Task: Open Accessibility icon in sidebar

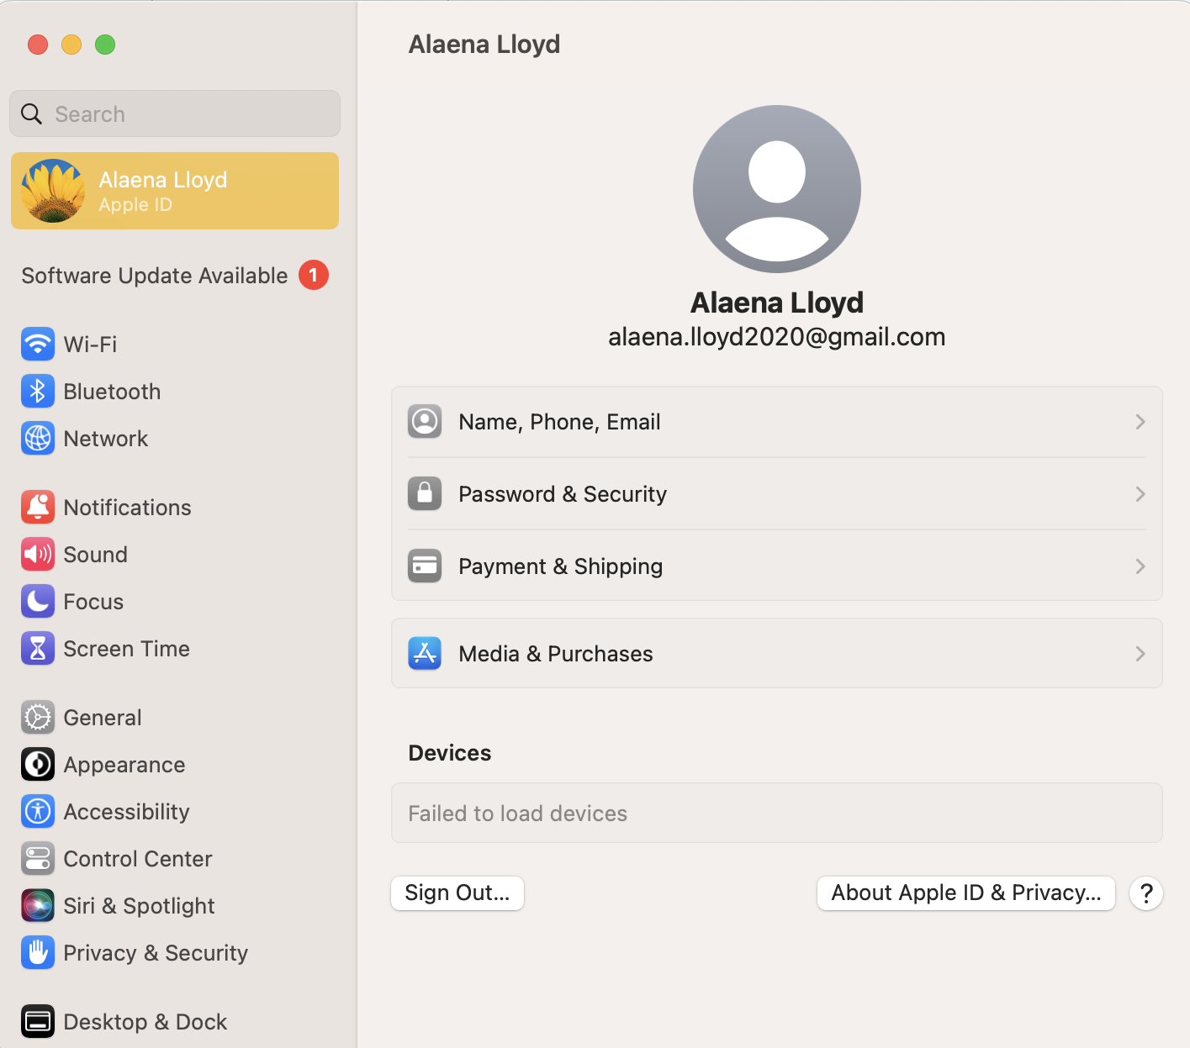Action: tap(38, 812)
